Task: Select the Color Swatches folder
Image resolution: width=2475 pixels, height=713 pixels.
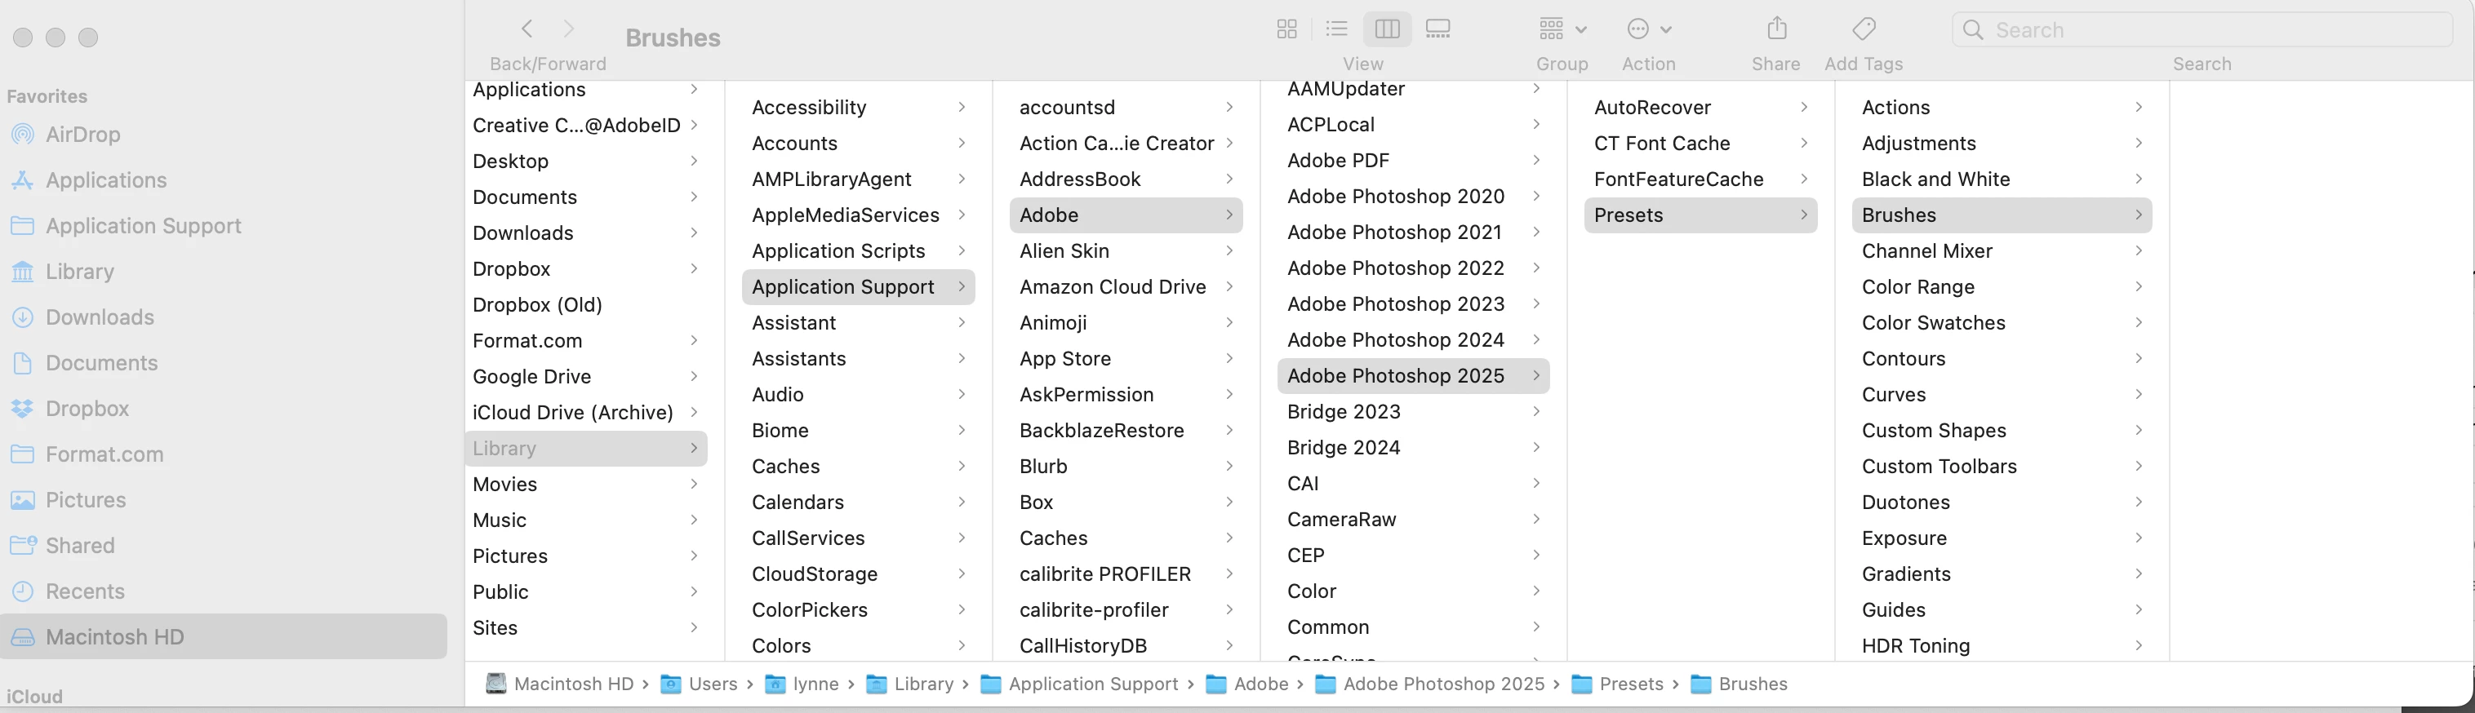Action: point(2002,322)
